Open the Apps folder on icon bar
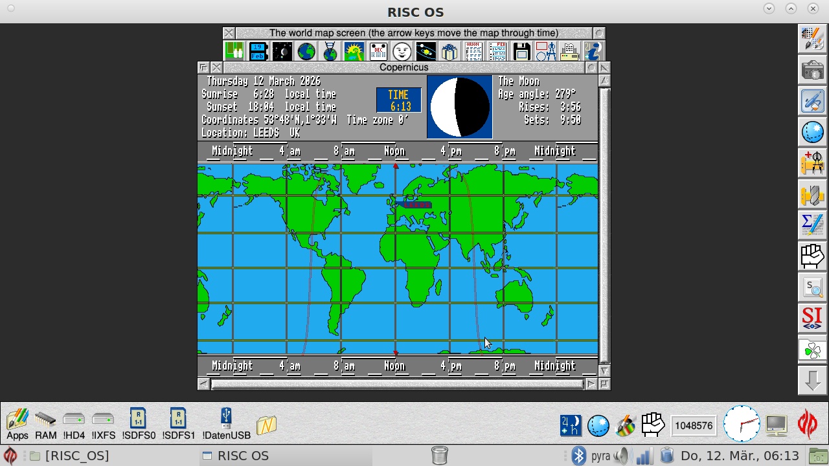Screen dimensions: 829x466 [17, 424]
